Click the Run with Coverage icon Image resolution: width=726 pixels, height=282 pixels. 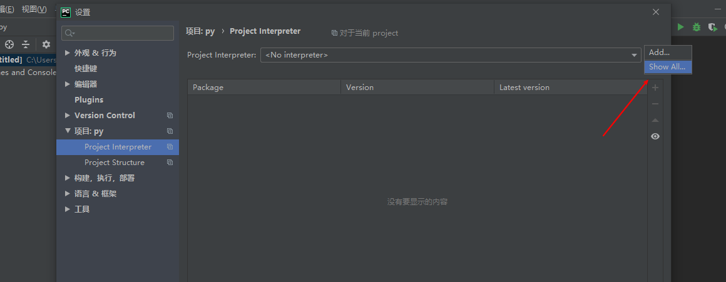(712, 27)
